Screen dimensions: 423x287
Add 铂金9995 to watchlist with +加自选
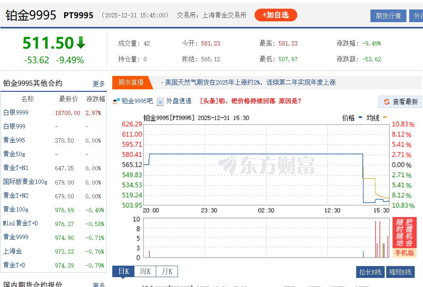click(x=276, y=15)
